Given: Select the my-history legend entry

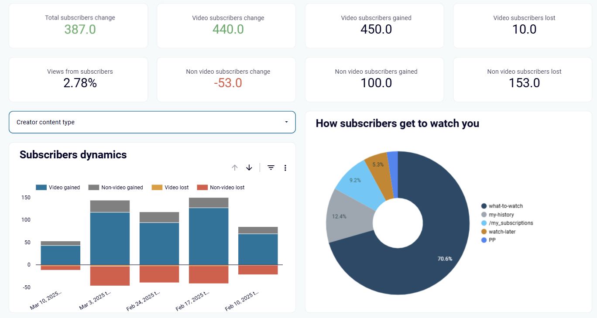Looking at the screenshot, I should click(x=497, y=215).
